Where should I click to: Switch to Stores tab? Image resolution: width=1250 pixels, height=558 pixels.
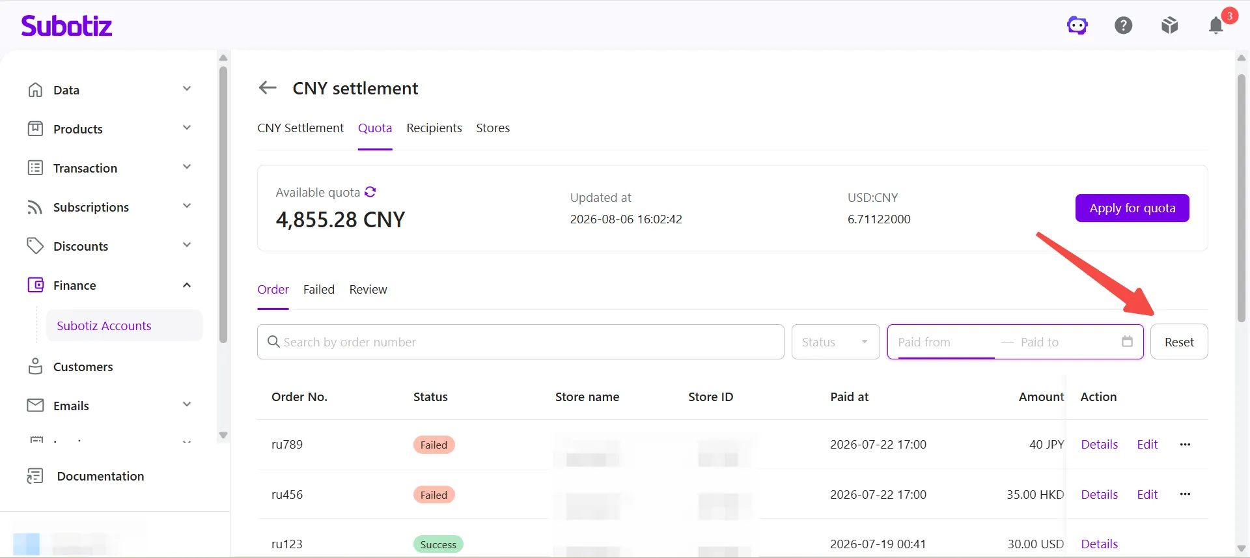[x=493, y=128]
